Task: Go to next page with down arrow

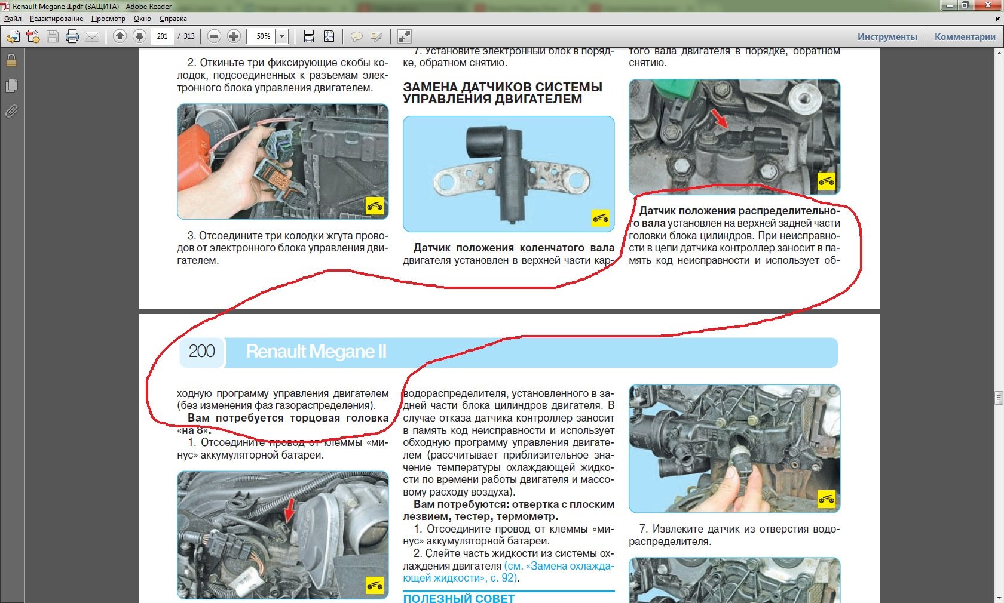Action: pyautogui.click(x=139, y=36)
